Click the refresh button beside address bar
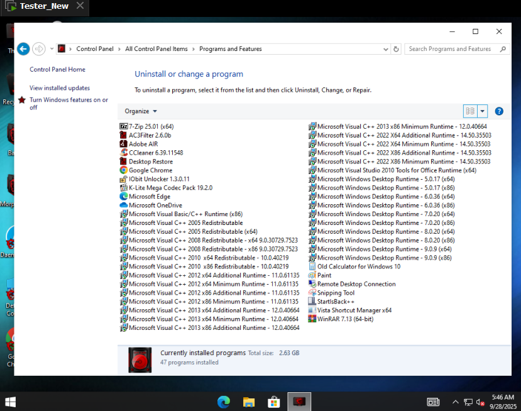This screenshot has height=411, width=521. pos(396,49)
